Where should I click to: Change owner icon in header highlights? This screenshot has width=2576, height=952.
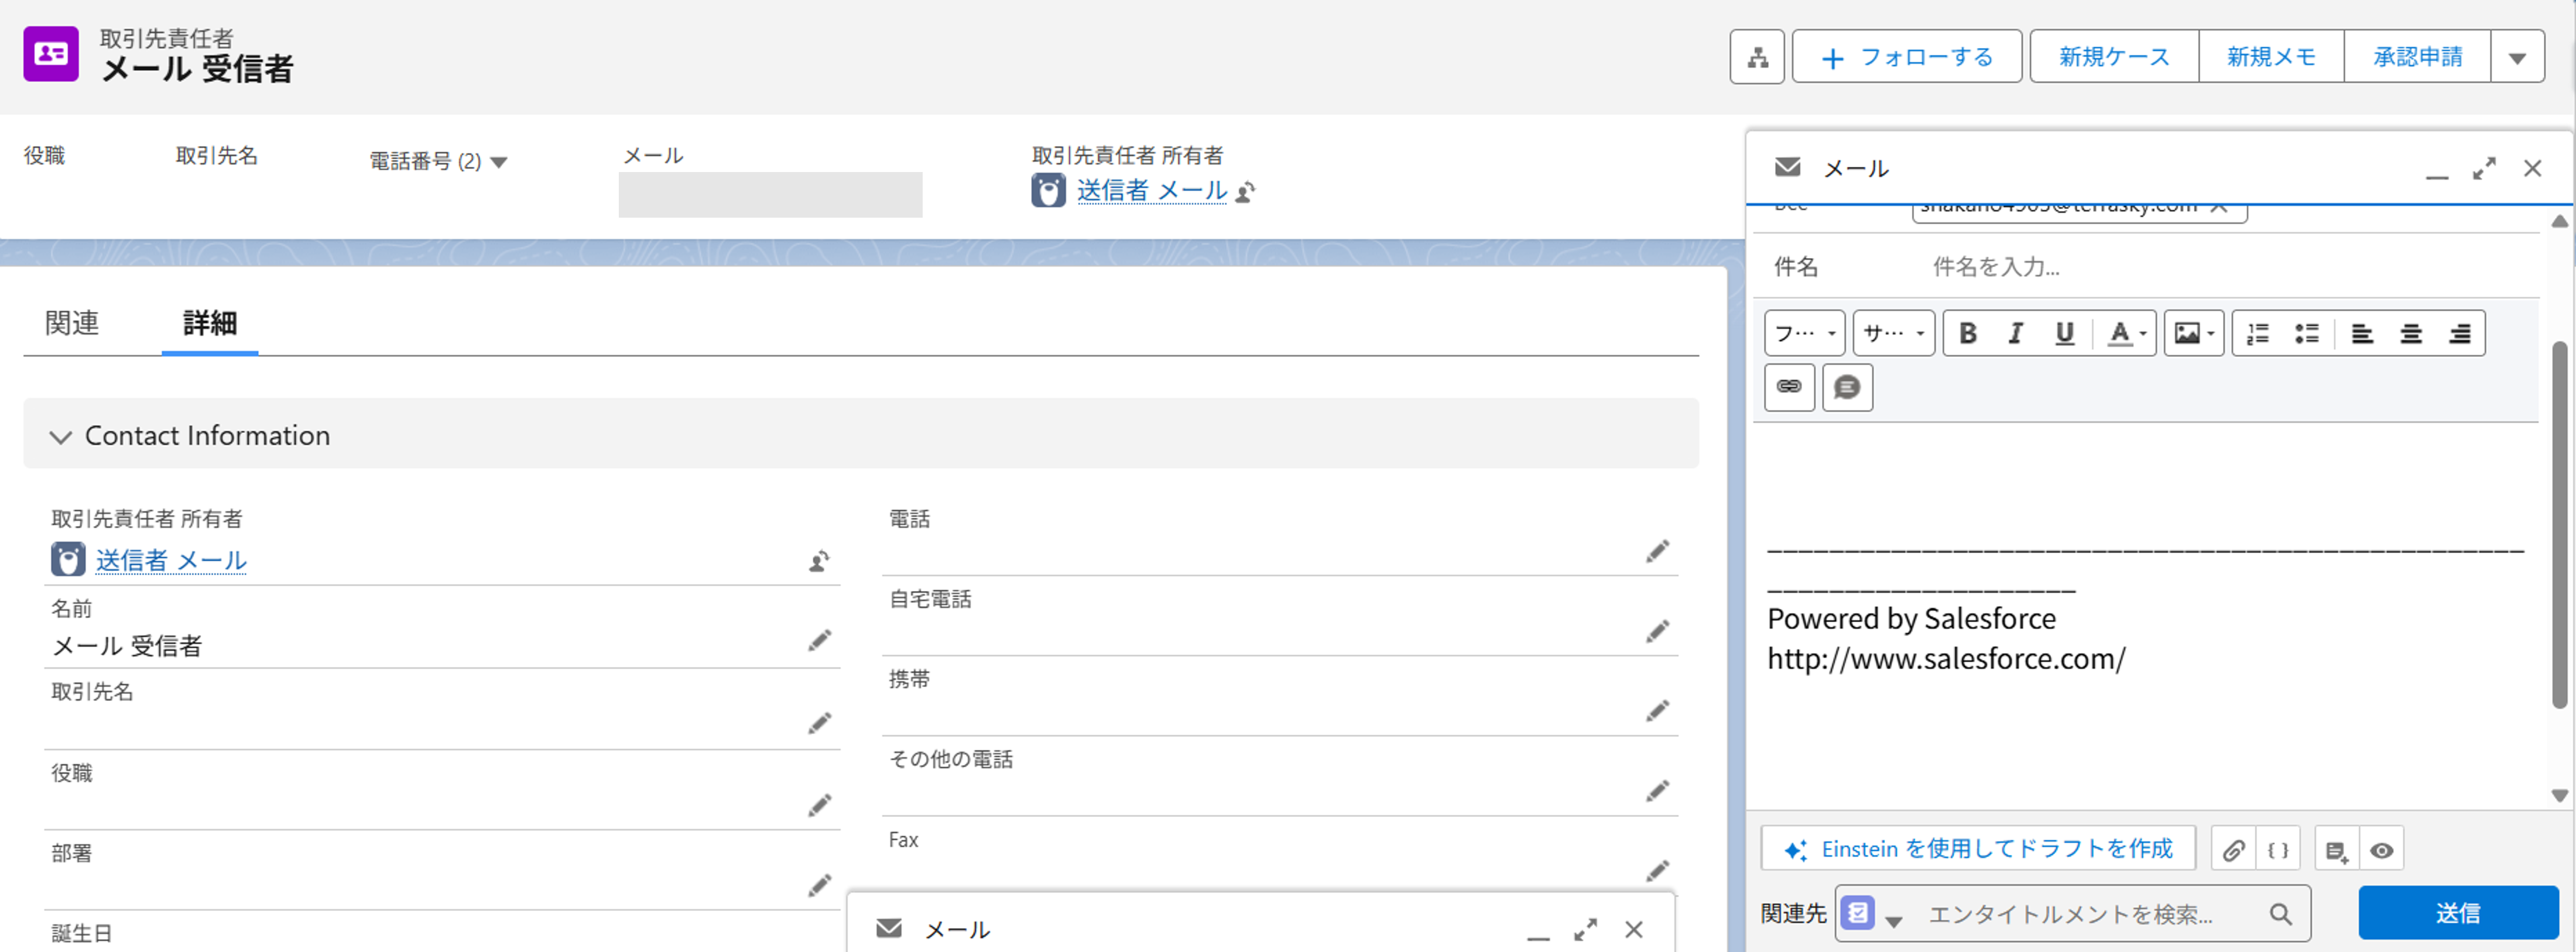[x=1245, y=192]
